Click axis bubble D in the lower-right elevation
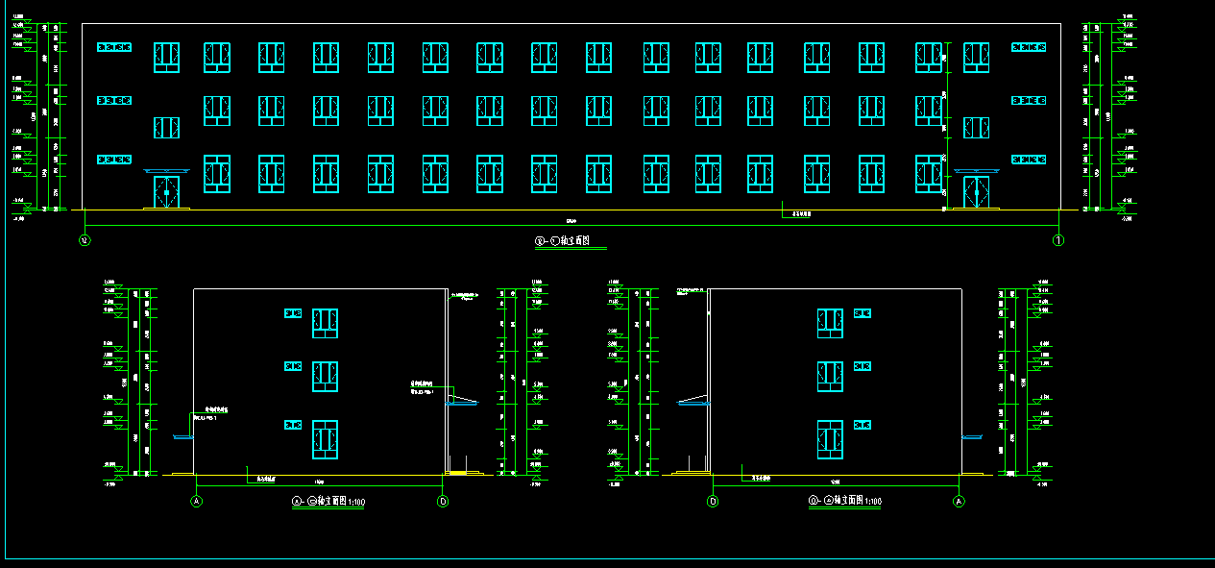Screen dimensions: 1215x568 [713, 501]
